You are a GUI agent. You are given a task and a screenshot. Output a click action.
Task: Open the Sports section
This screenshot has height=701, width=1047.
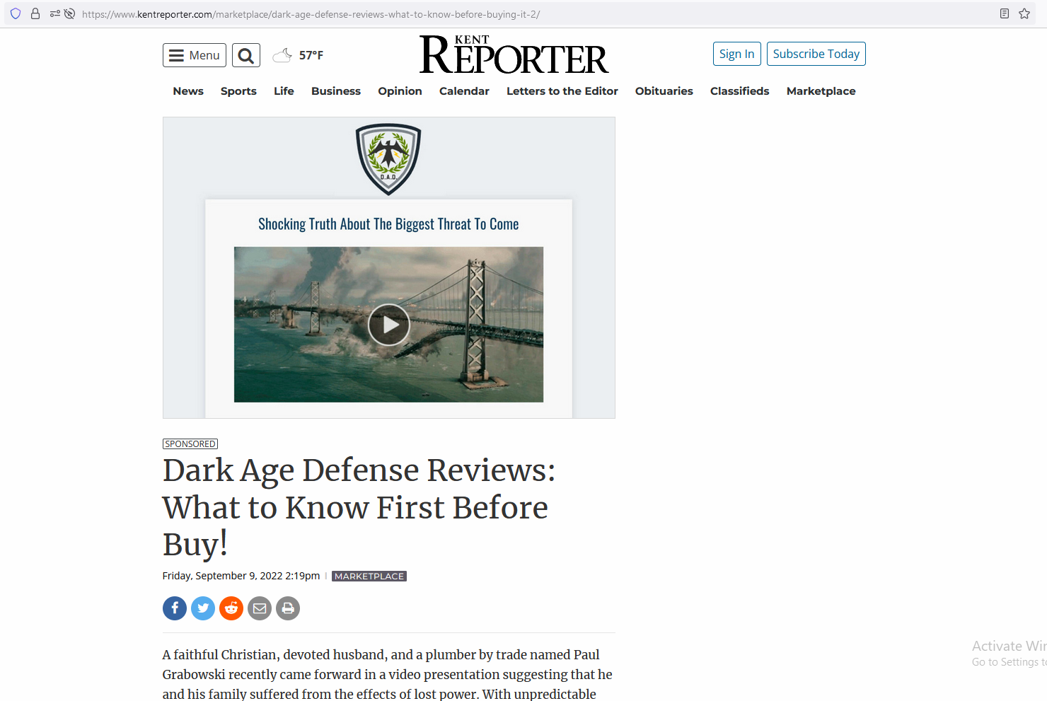click(238, 91)
